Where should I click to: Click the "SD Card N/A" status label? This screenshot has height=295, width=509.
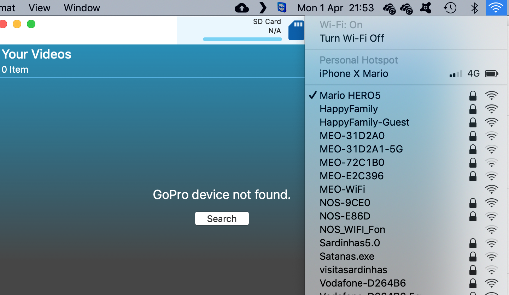click(x=267, y=26)
